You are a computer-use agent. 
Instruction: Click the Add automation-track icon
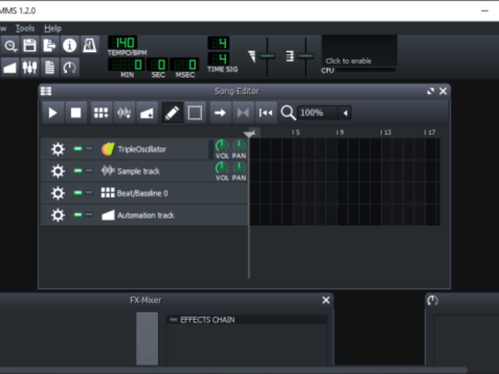point(147,113)
